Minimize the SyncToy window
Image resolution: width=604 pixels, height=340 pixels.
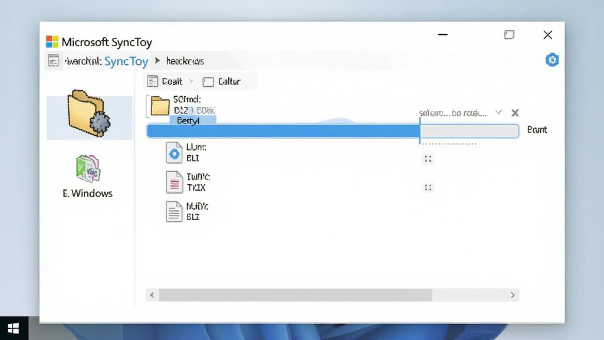pos(443,35)
